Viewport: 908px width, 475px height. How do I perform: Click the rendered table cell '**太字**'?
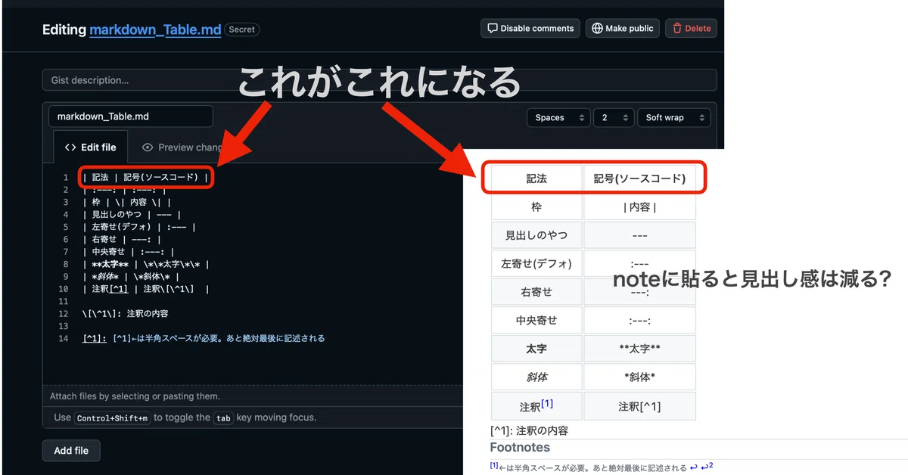pos(639,349)
